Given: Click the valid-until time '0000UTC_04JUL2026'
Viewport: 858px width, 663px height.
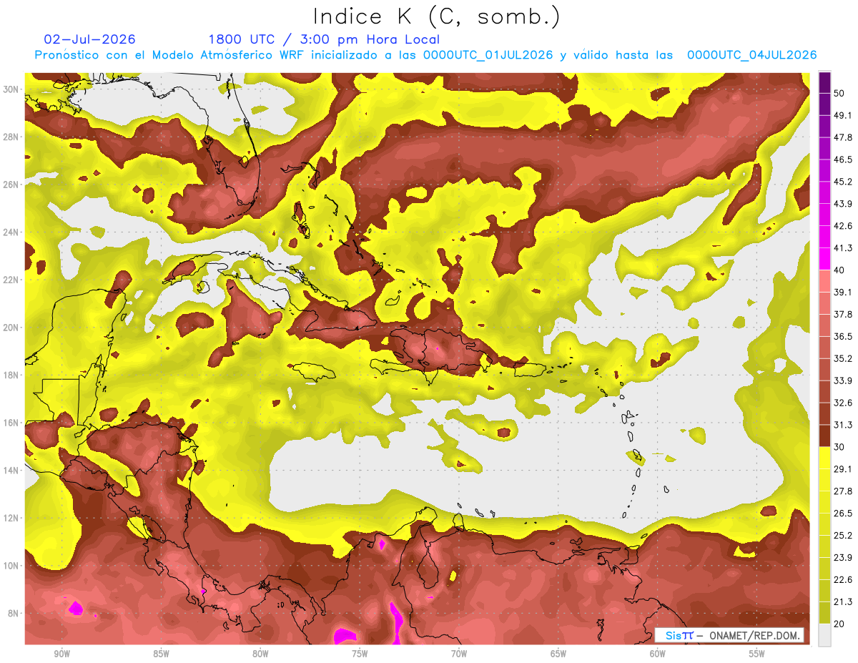Looking at the screenshot, I should [752, 55].
